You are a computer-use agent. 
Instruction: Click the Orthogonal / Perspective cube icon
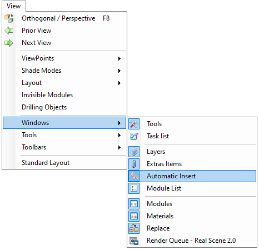[9, 18]
